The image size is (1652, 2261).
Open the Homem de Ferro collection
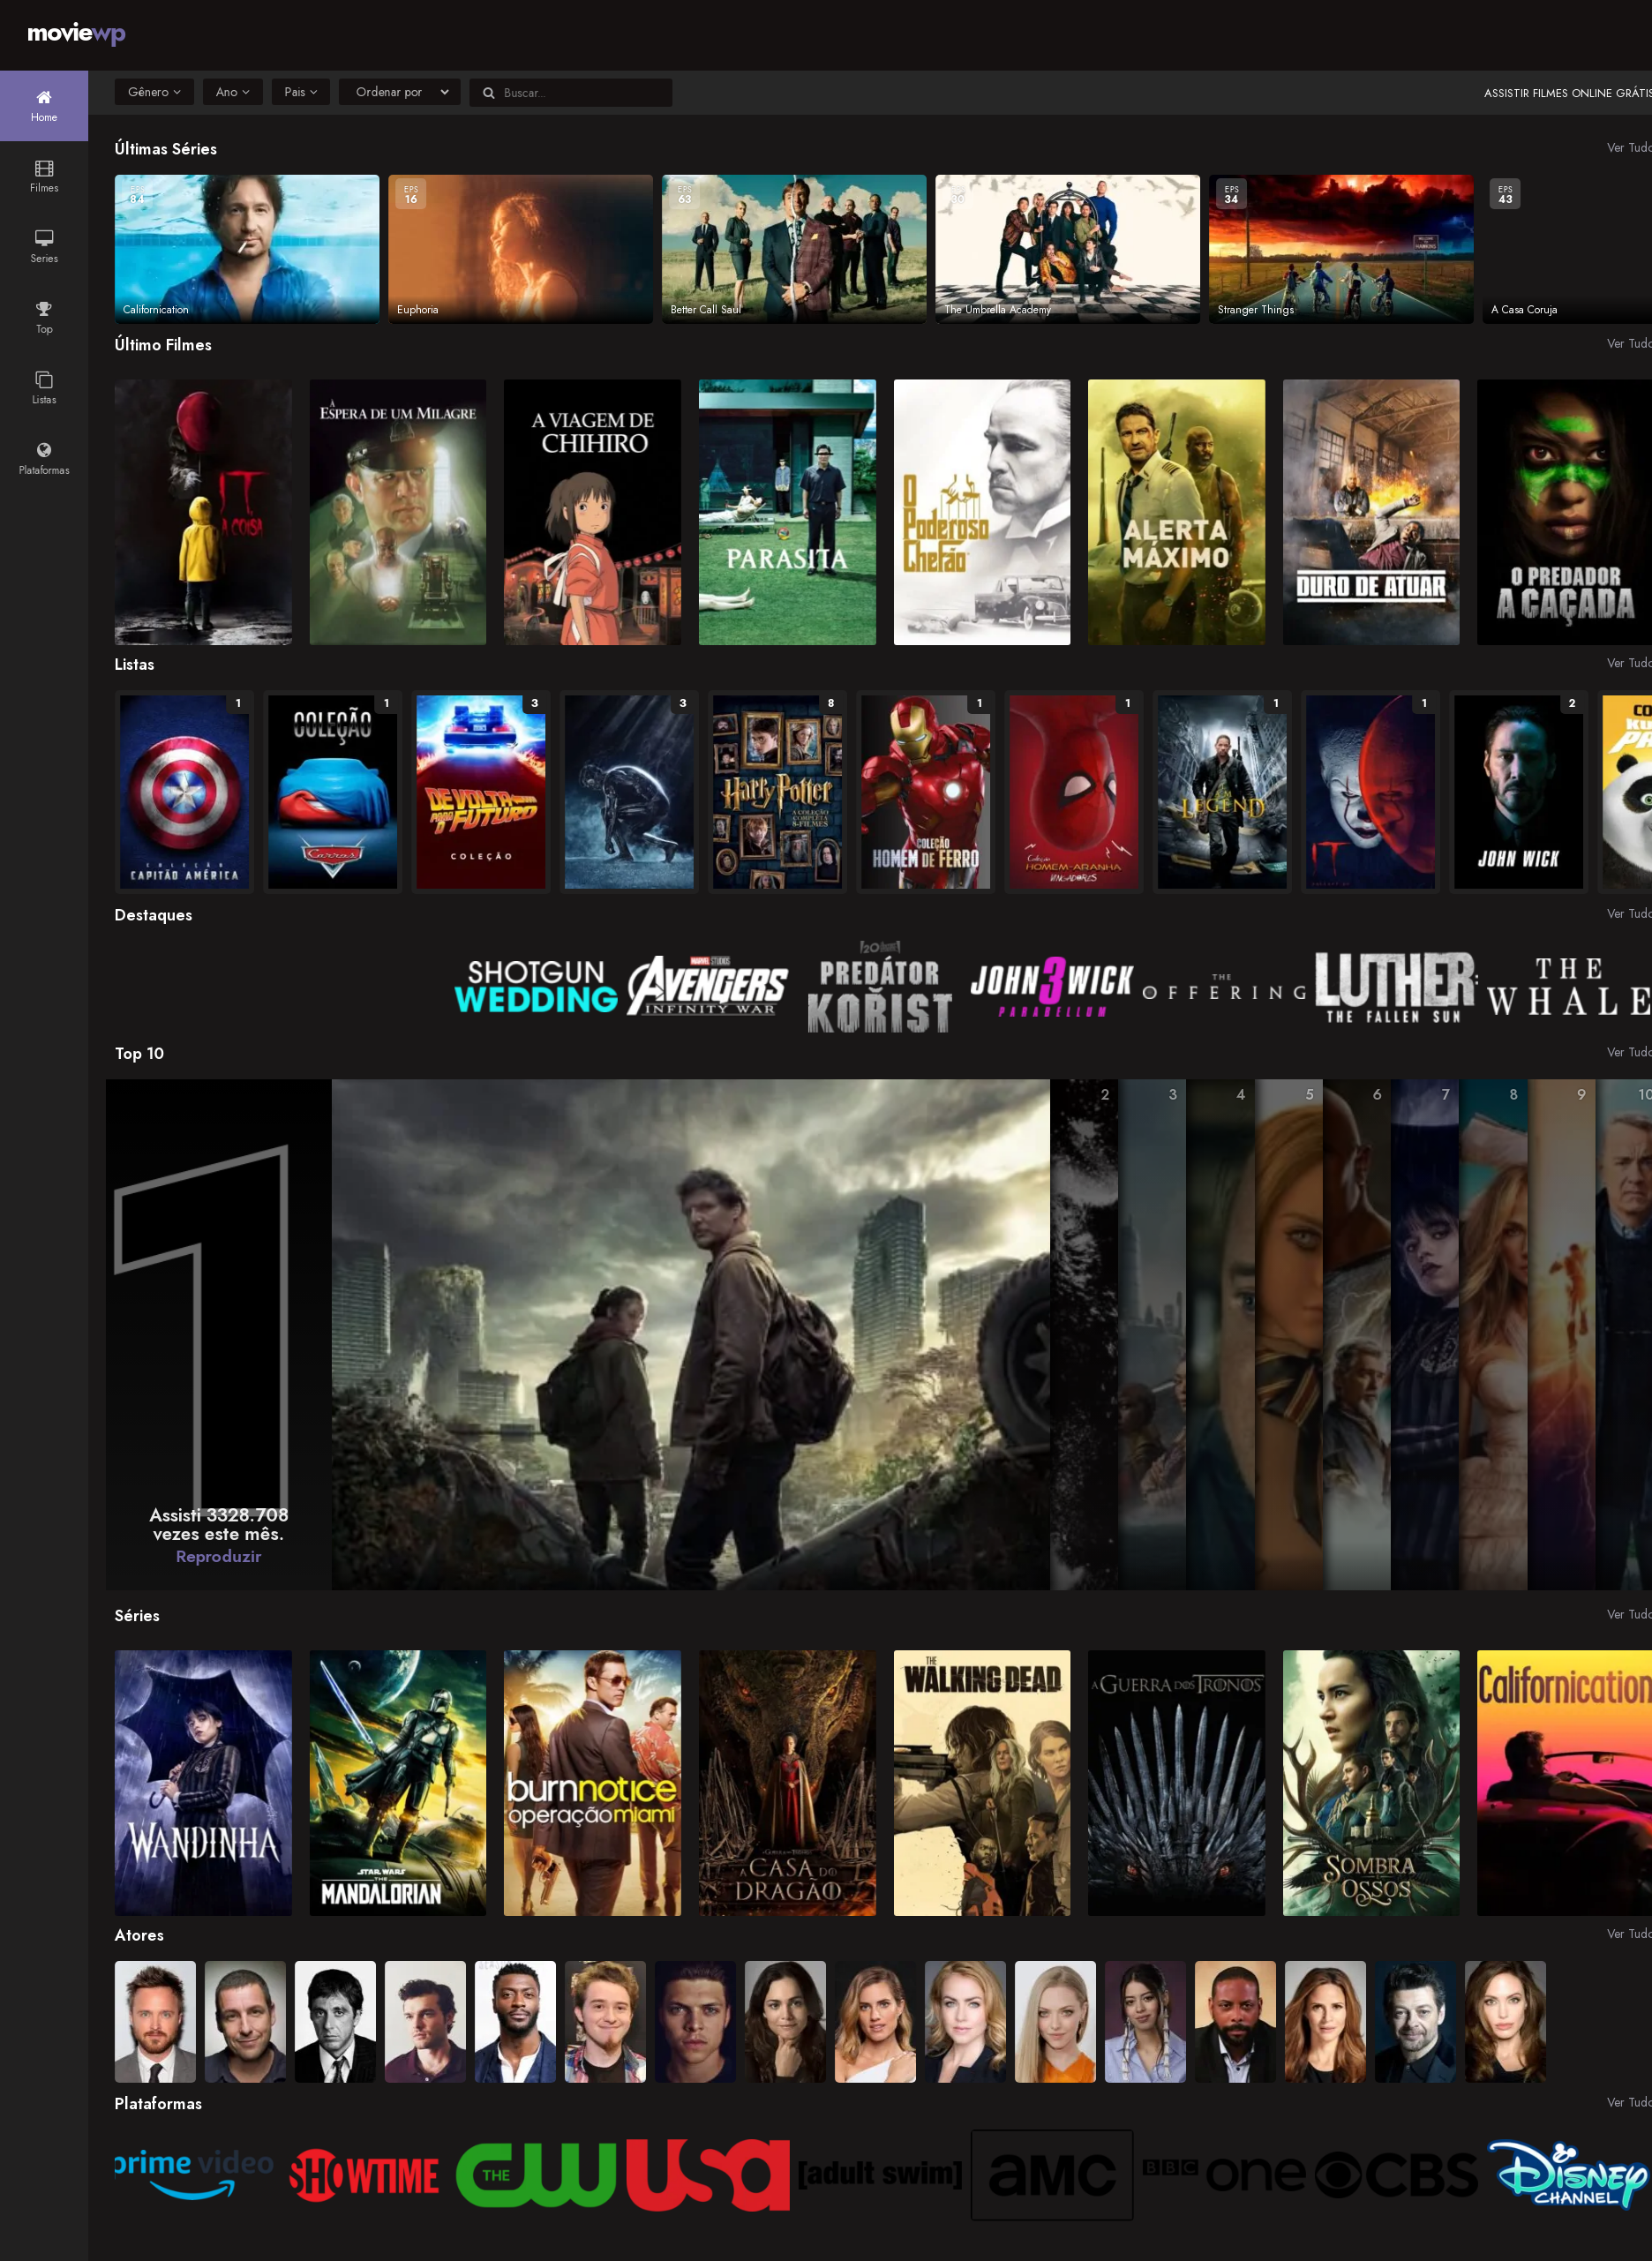tap(925, 792)
